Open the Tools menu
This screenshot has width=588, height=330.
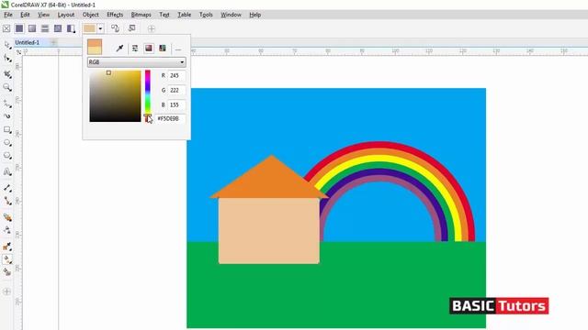[x=206, y=15]
